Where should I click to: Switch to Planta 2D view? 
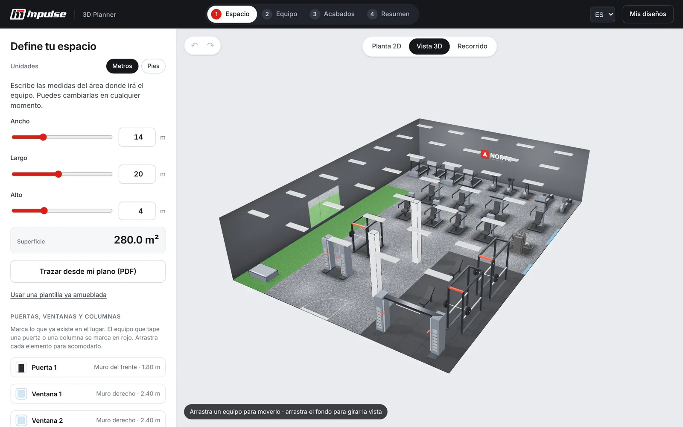[386, 46]
